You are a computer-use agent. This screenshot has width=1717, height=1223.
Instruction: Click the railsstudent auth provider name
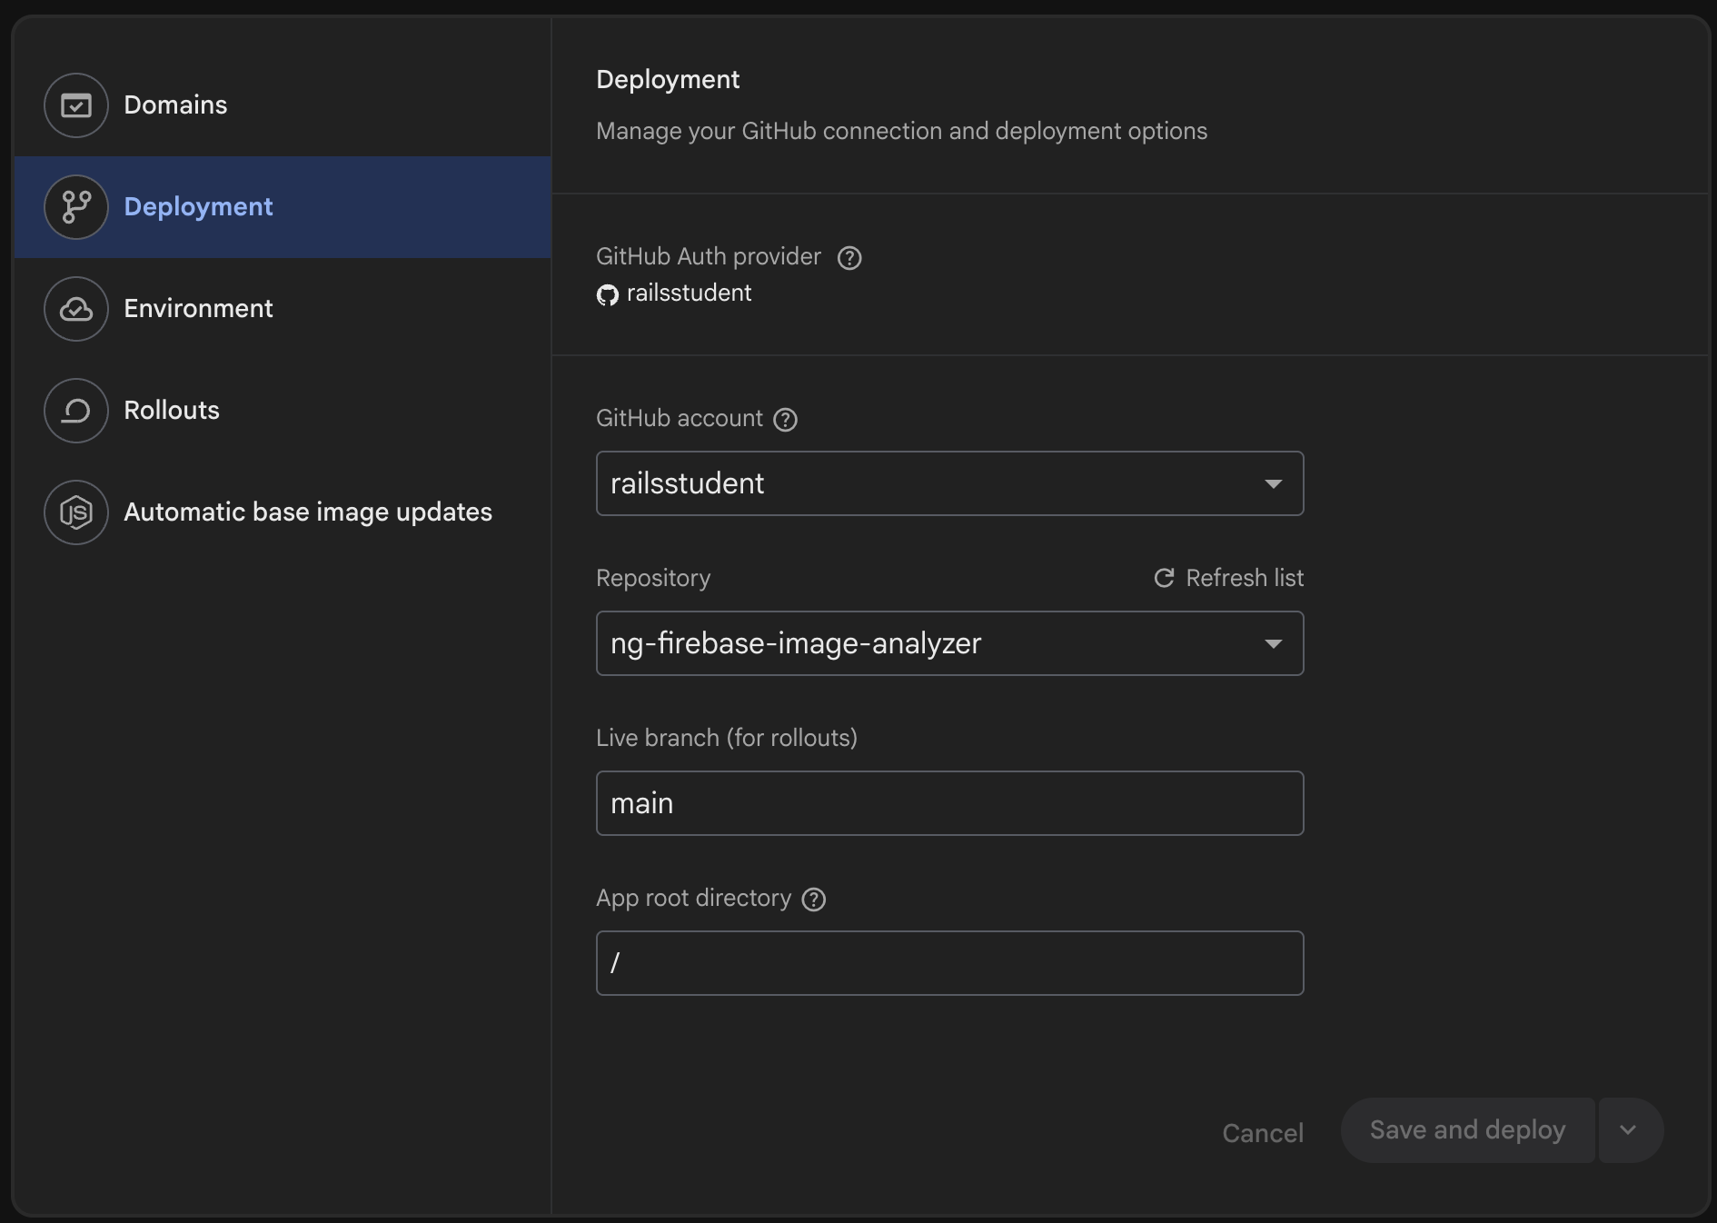[689, 293]
